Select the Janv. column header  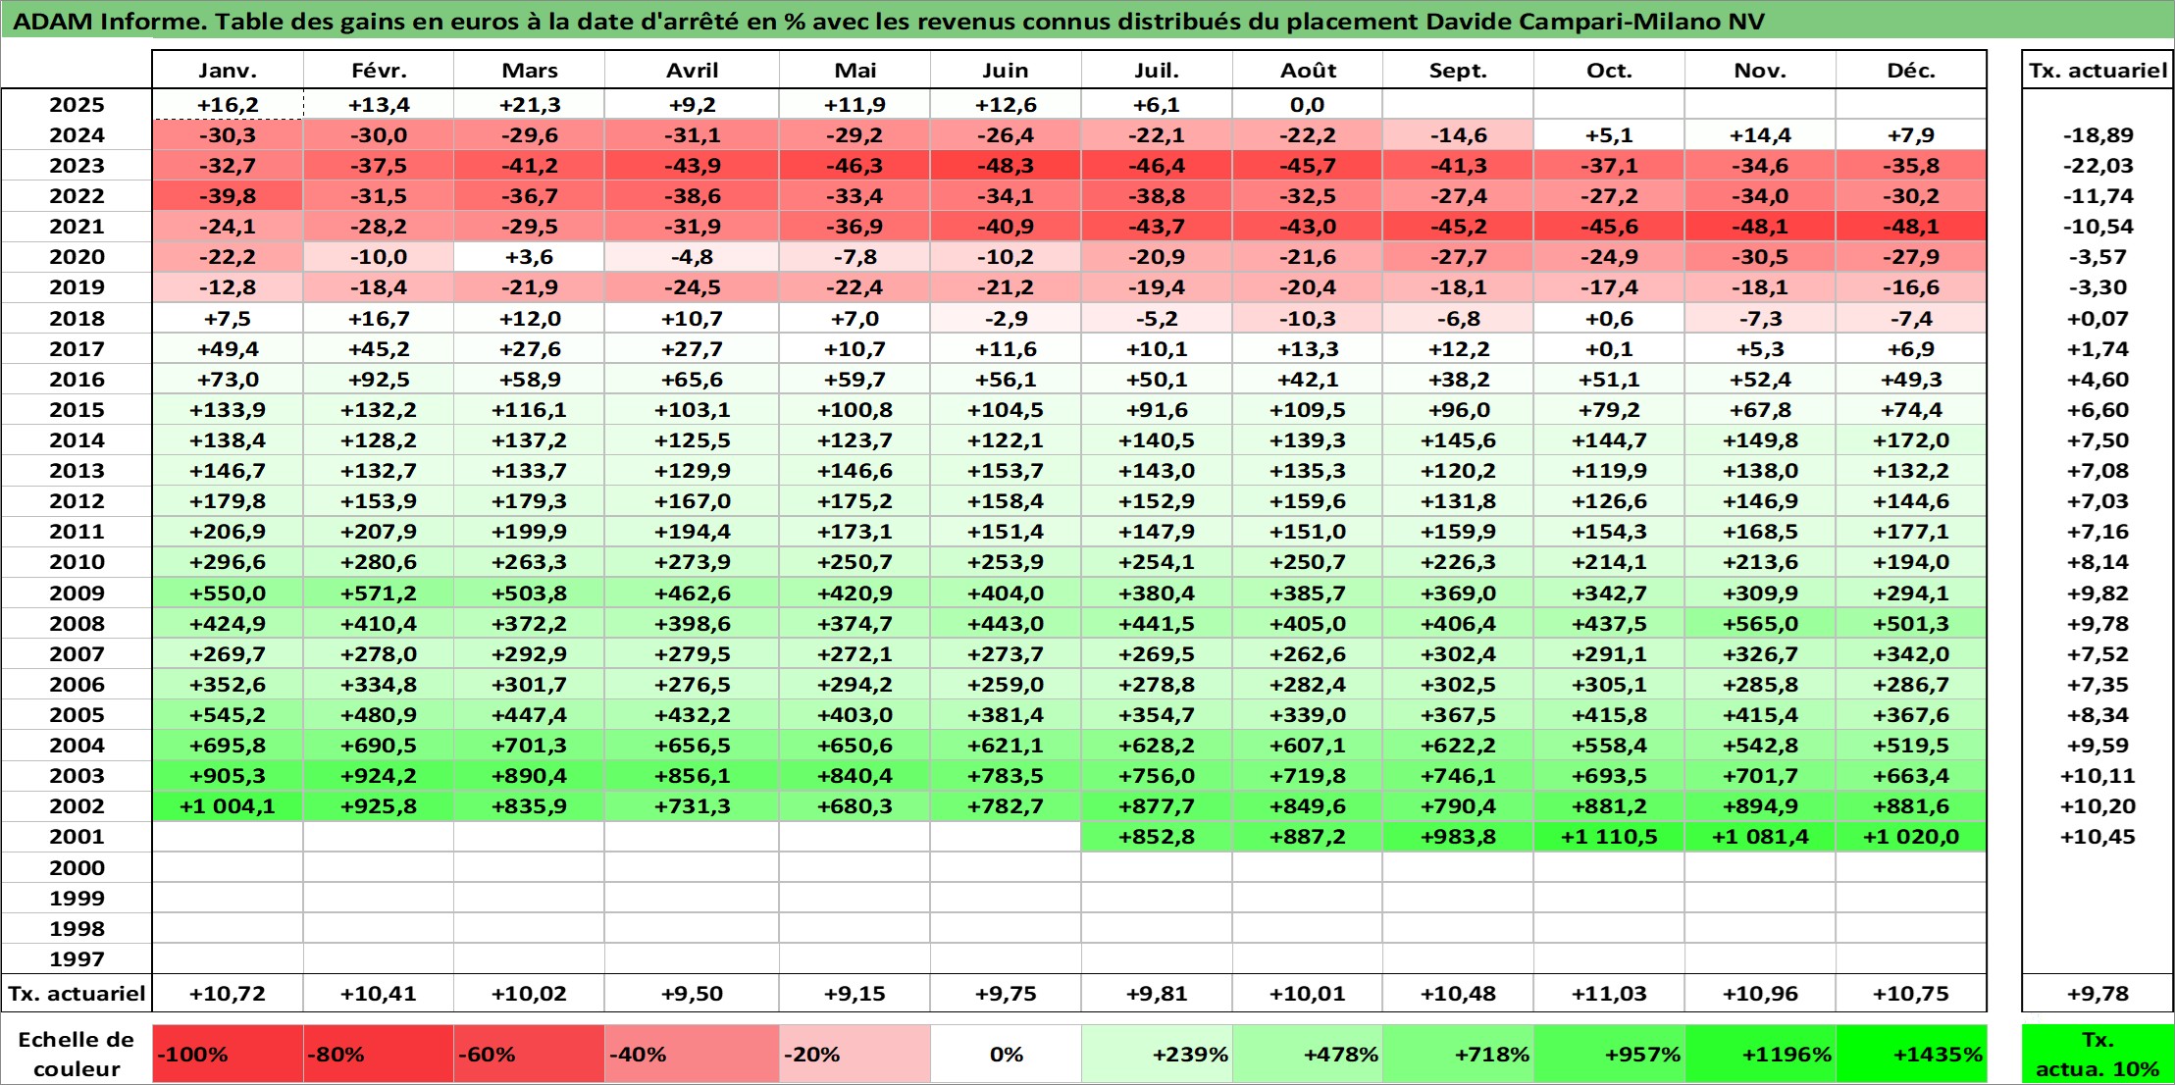228,71
